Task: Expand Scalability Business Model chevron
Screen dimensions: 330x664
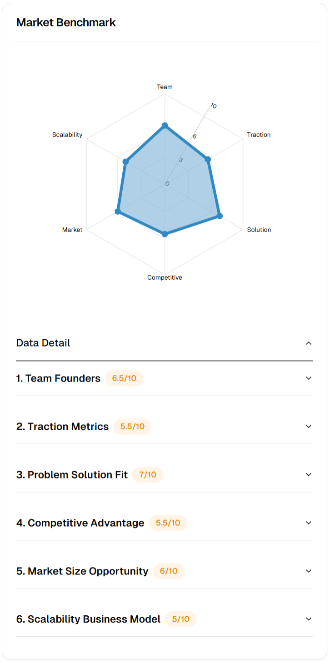Action: [309, 619]
